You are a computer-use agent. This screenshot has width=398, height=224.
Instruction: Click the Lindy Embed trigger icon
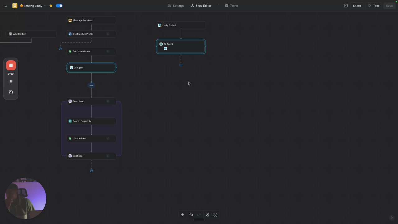160,25
